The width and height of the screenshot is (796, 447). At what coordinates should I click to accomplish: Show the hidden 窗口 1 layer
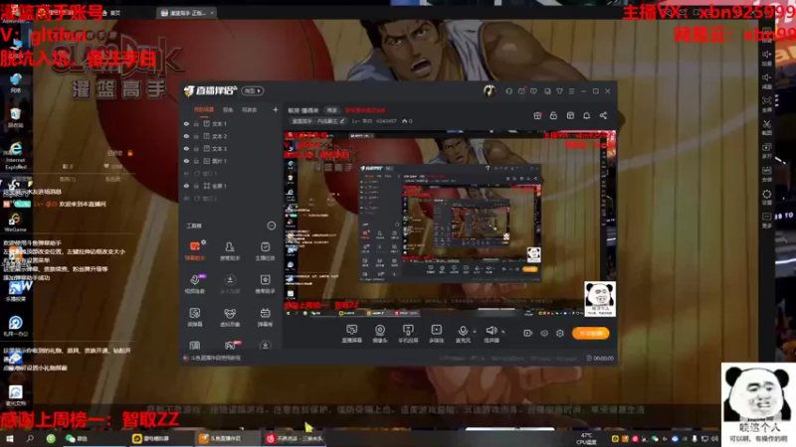(186, 173)
